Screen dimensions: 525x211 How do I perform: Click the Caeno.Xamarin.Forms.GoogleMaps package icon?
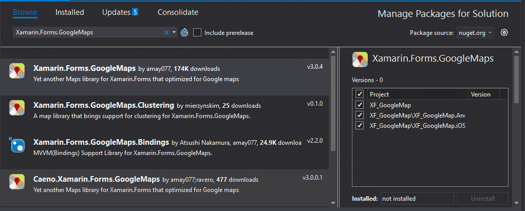(x=17, y=182)
